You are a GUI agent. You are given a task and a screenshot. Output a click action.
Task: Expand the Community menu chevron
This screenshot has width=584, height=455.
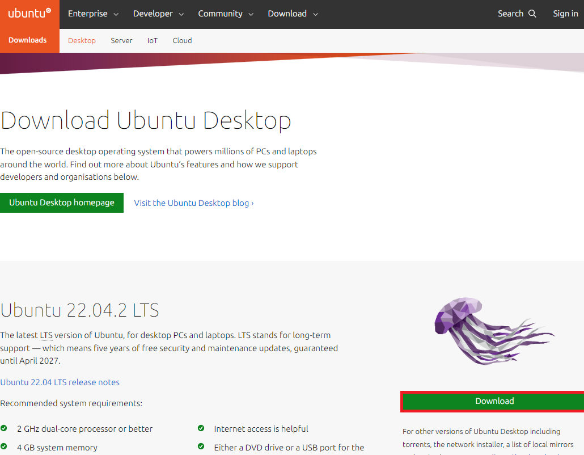(x=251, y=14)
